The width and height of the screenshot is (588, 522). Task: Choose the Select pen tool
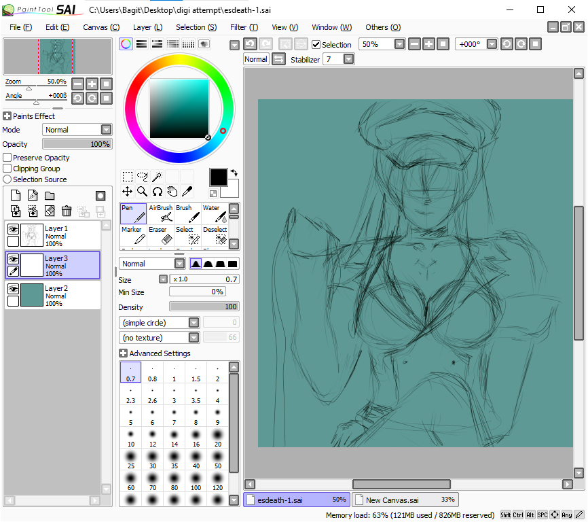point(187,235)
